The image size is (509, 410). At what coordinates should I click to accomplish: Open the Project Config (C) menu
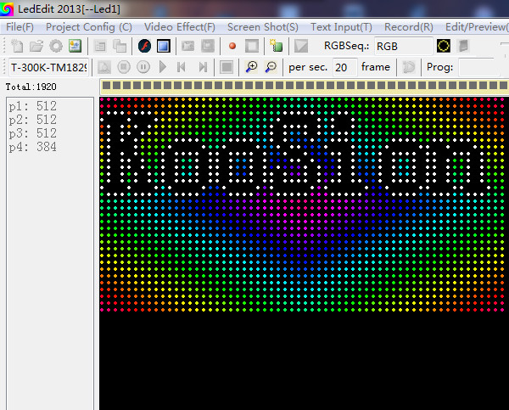click(x=89, y=26)
